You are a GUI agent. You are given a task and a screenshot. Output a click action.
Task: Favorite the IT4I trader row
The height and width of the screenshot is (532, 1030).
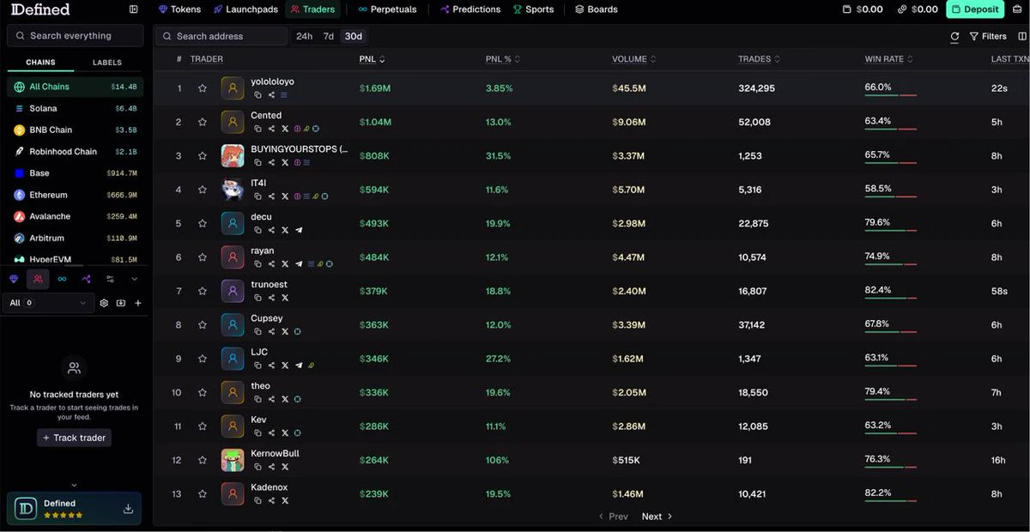(x=203, y=190)
